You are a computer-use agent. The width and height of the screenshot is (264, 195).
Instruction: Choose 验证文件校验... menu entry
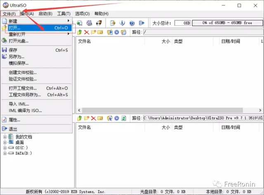point(37,79)
